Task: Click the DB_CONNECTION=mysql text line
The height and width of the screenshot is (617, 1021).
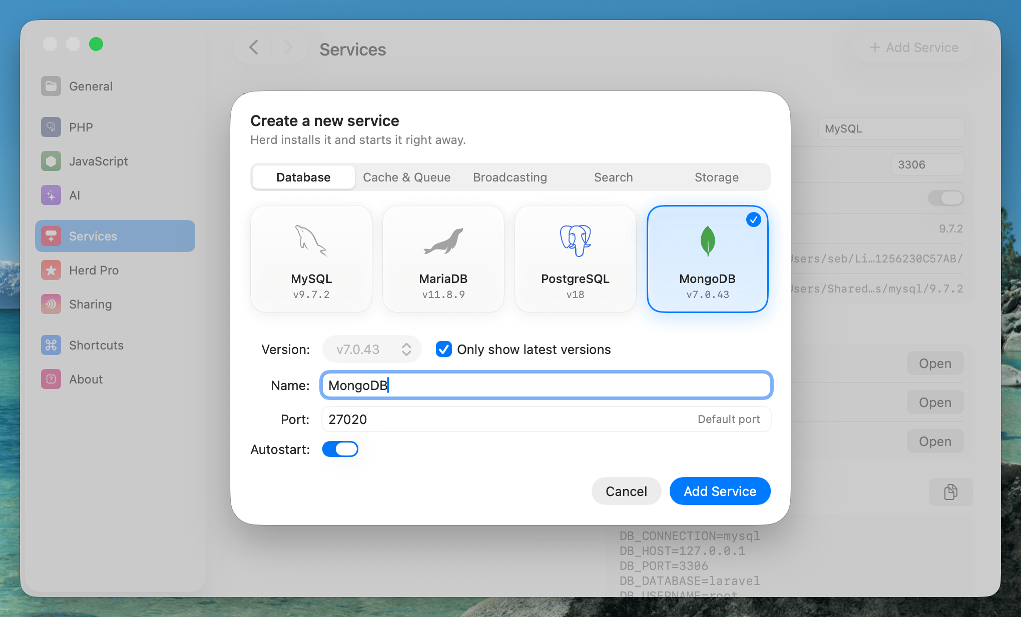Action: (690, 536)
